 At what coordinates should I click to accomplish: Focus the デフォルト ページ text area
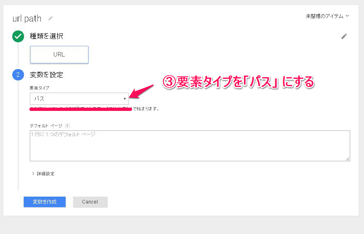(x=190, y=146)
